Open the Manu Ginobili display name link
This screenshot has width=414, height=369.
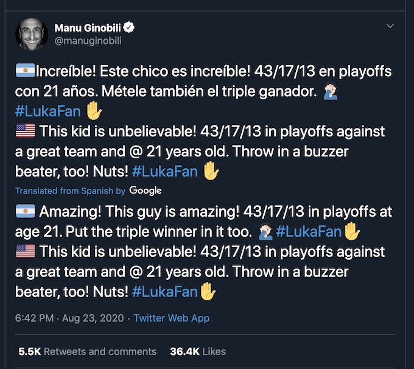[x=88, y=28]
